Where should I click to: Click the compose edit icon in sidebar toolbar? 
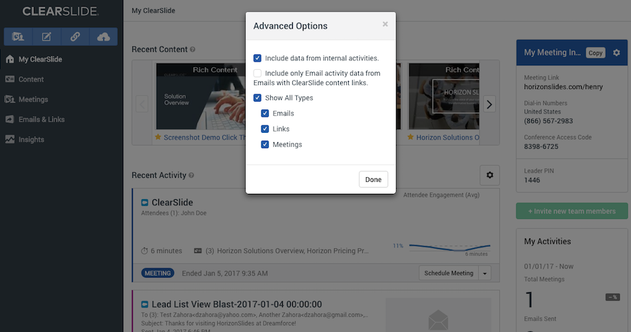click(47, 37)
